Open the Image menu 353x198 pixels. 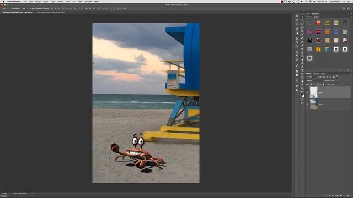tap(38, 1)
